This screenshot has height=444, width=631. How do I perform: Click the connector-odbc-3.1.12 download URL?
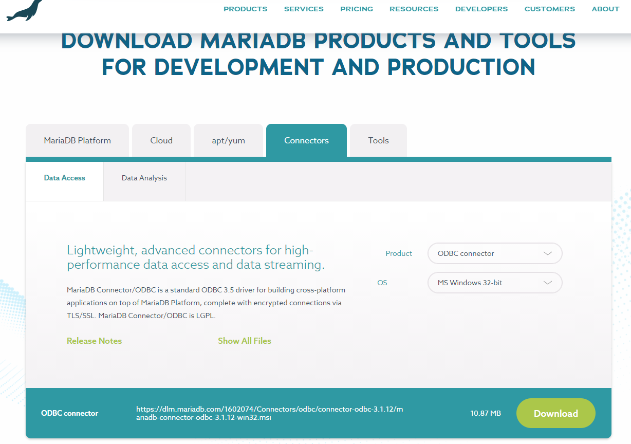point(270,413)
